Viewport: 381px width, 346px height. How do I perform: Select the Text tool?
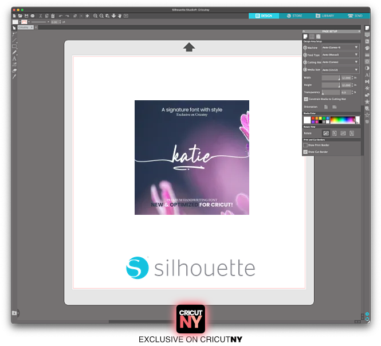click(x=14, y=58)
